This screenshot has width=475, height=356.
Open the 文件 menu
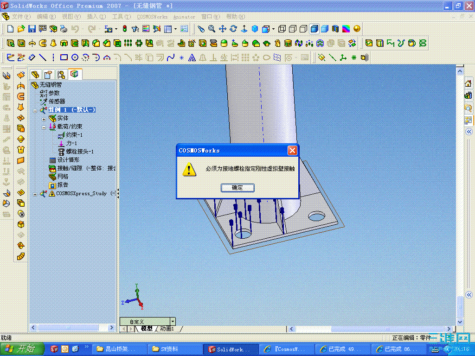point(21,16)
